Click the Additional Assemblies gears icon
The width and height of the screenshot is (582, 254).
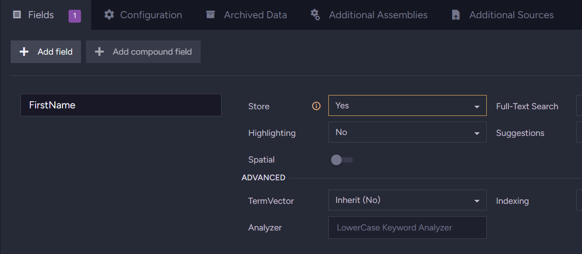pyautogui.click(x=315, y=15)
